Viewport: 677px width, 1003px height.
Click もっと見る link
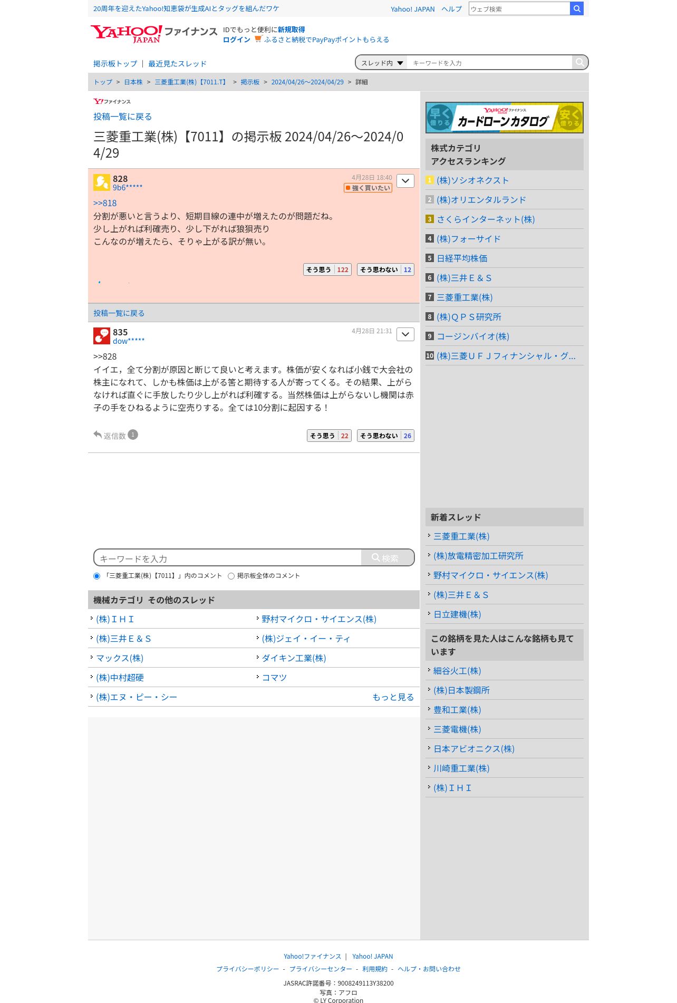(393, 697)
